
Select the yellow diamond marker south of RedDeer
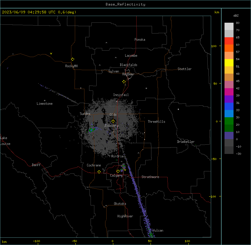tap(124, 82)
